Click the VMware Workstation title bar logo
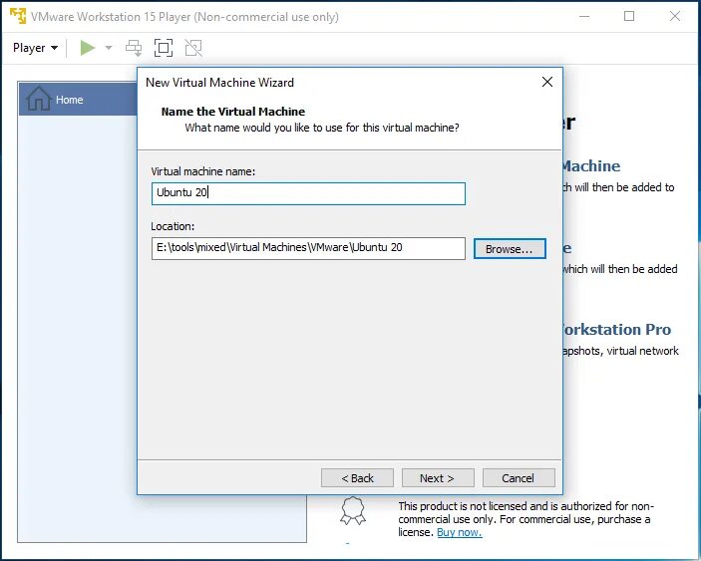Screen dimensions: 701x561 point(18,17)
